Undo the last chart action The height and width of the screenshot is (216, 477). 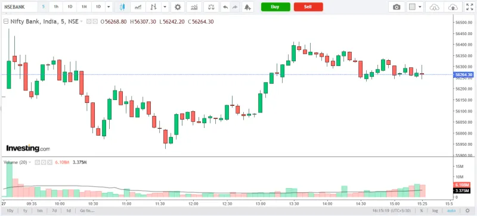click(225, 7)
